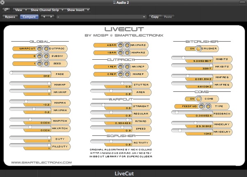247x177 pixels.
Task: Click the 4 BAR MAXPHRS value field
Action: tap(105, 45)
